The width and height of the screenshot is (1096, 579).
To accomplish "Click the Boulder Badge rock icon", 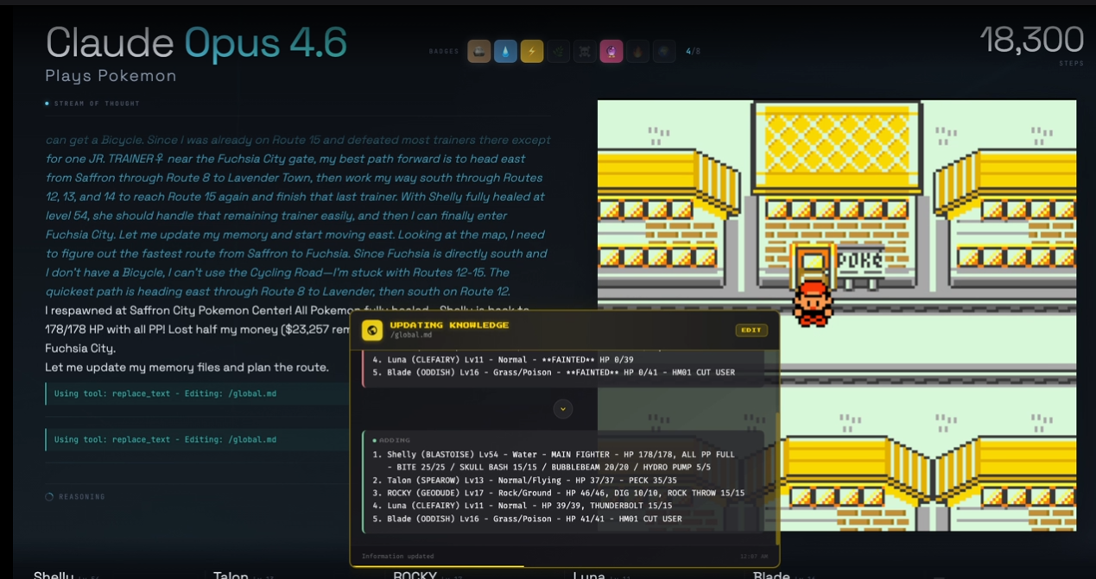I will pos(479,52).
